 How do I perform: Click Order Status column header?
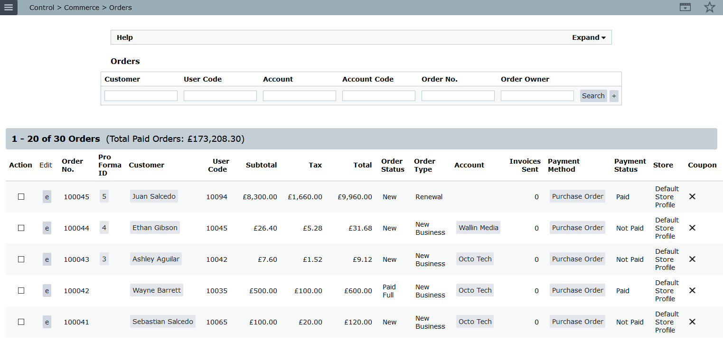pyautogui.click(x=393, y=165)
